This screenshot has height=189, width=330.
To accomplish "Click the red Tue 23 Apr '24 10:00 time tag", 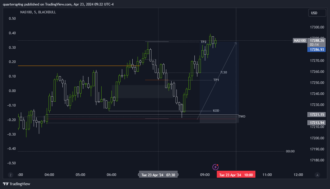I will click(236, 175).
